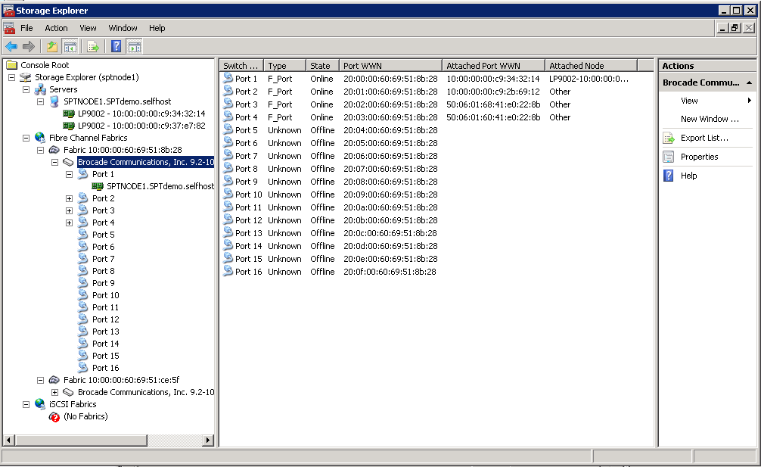Expand the Port 2 tree node
Screen dimensions: 761x467
pos(70,198)
